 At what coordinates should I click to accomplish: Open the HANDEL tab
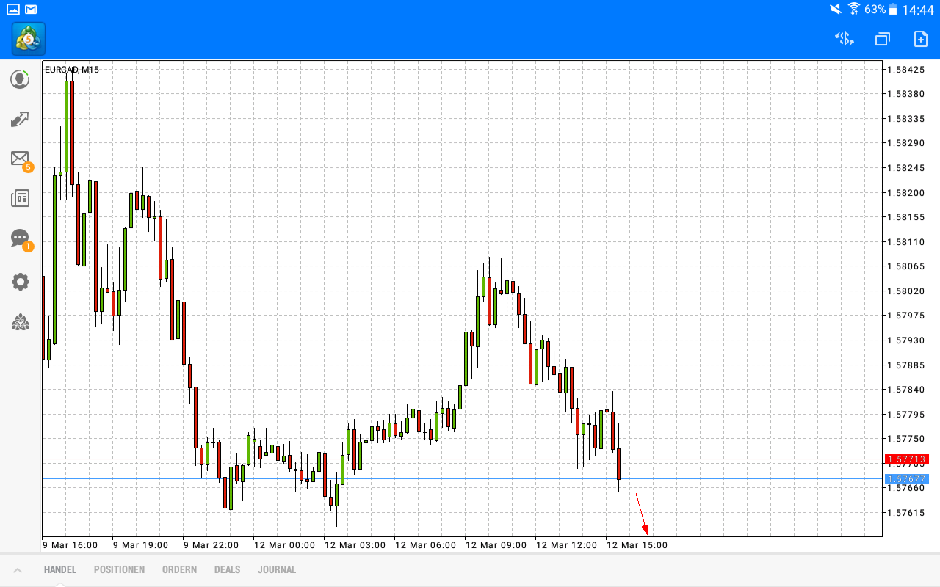click(59, 569)
